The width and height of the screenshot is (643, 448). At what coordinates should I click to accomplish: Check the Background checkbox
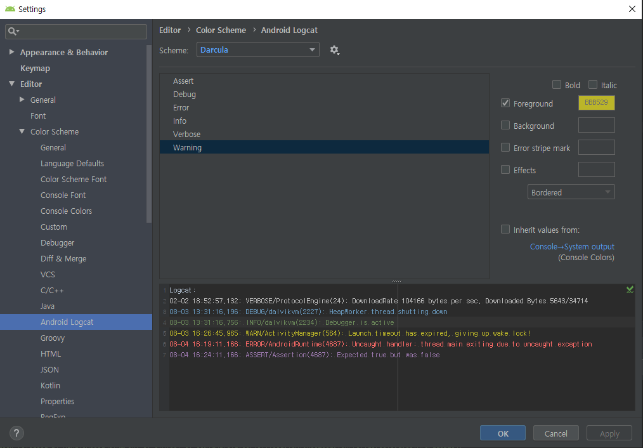(x=505, y=125)
